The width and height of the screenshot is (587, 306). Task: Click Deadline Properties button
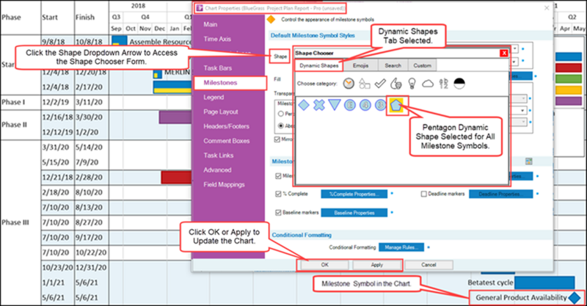coord(501,194)
